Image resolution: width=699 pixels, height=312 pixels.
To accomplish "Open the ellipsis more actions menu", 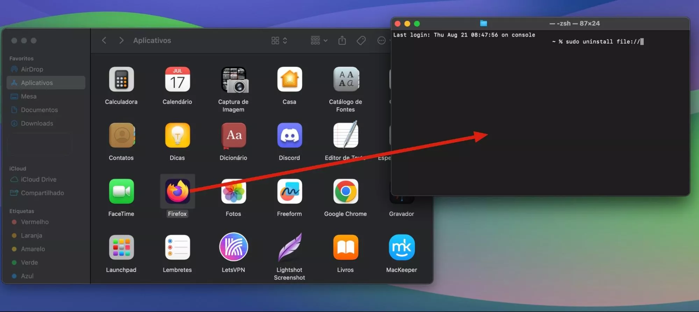I will pyautogui.click(x=381, y=41).
